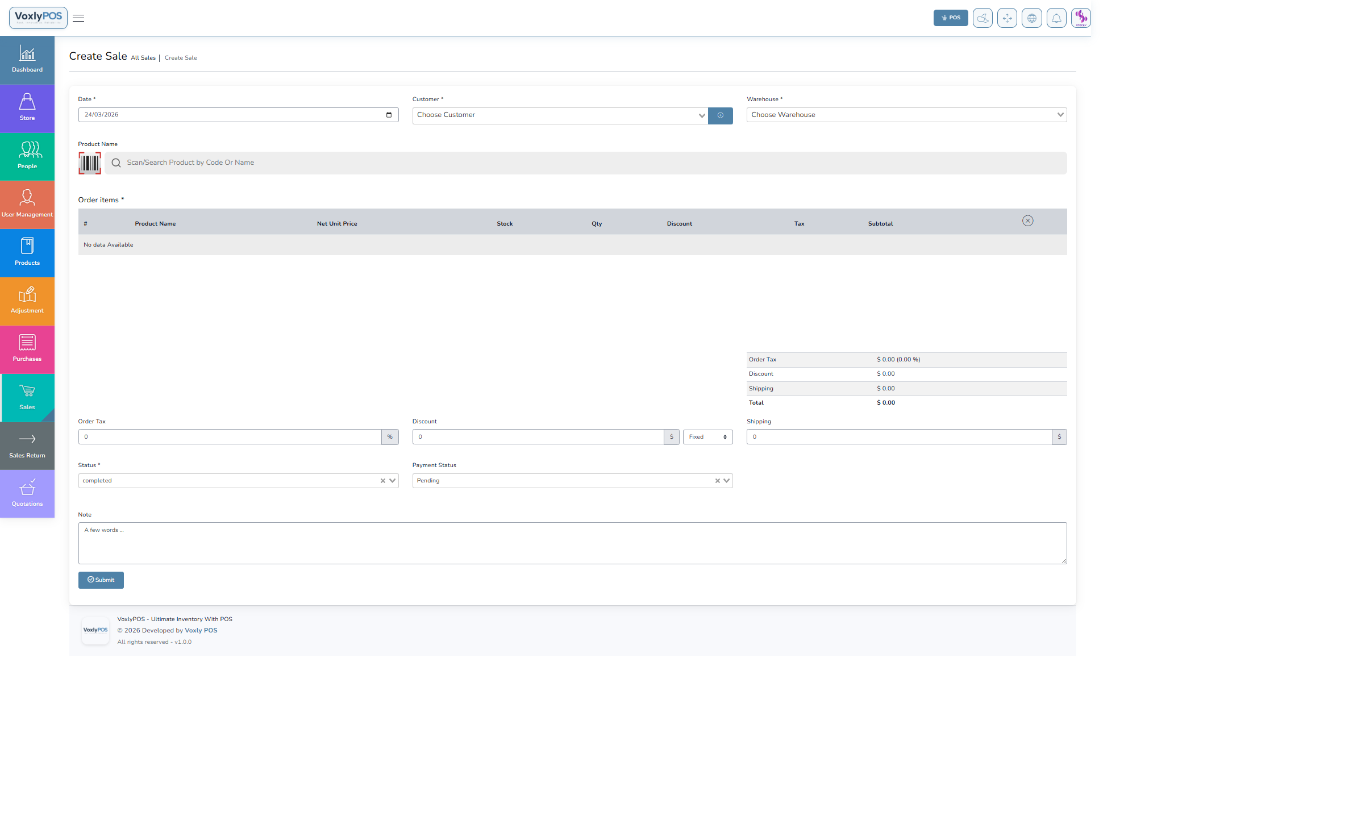Open Purchases from the sidebar
The image size is (1353, 820).
pyautogui.click(x=27, y=348)
